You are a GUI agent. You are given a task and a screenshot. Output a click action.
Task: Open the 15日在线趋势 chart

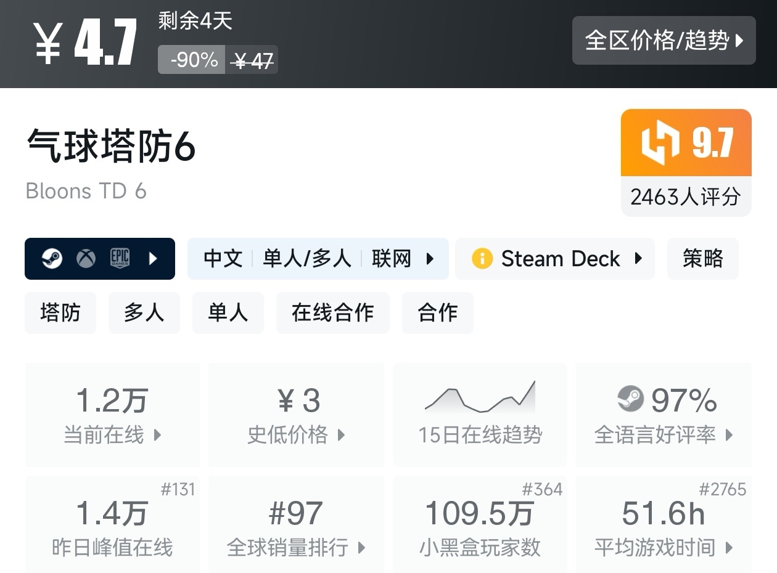[480, 414]
